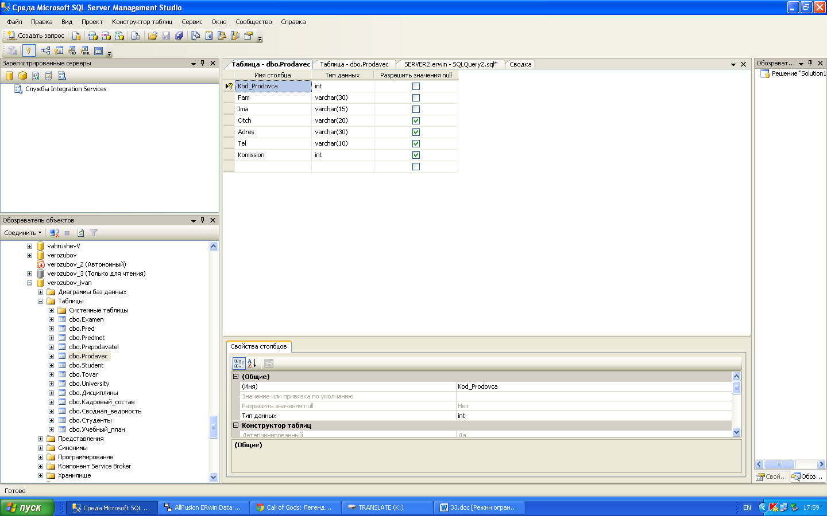This screenshot has width=827, height=516.
Task: Toggle null checkbox in empty last row
Action: (416, 166)
